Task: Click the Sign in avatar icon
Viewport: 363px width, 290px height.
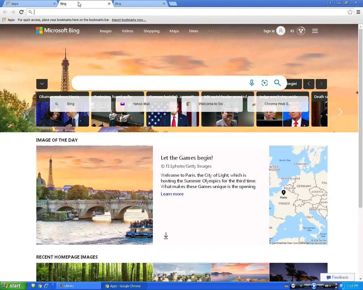Action: pyautogui.click(x=281, y=31)
